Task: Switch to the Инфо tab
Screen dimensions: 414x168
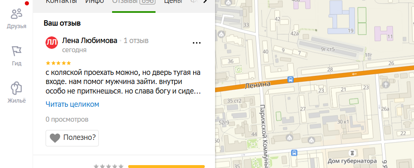Action: (x=95, y=1)
